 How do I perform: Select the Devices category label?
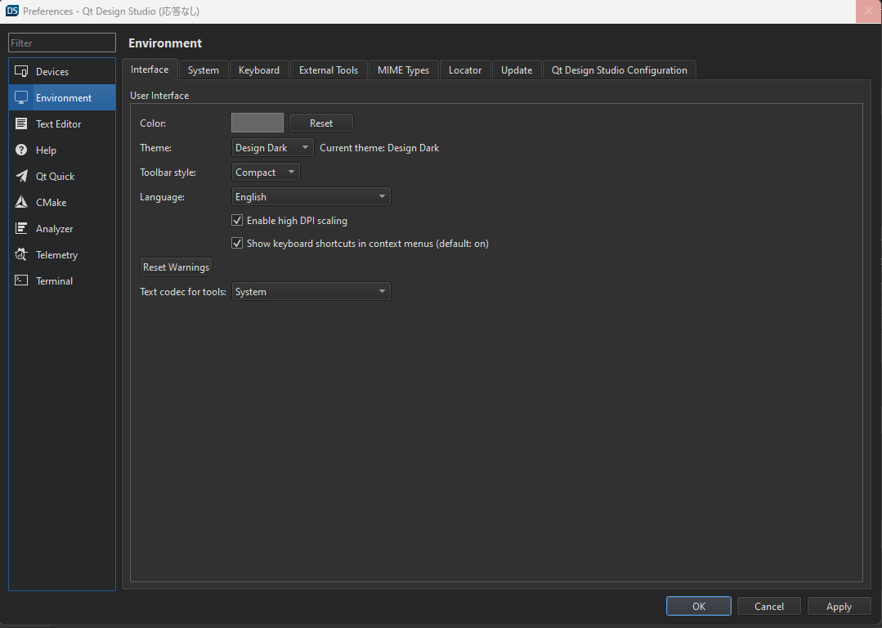(52, 71)
